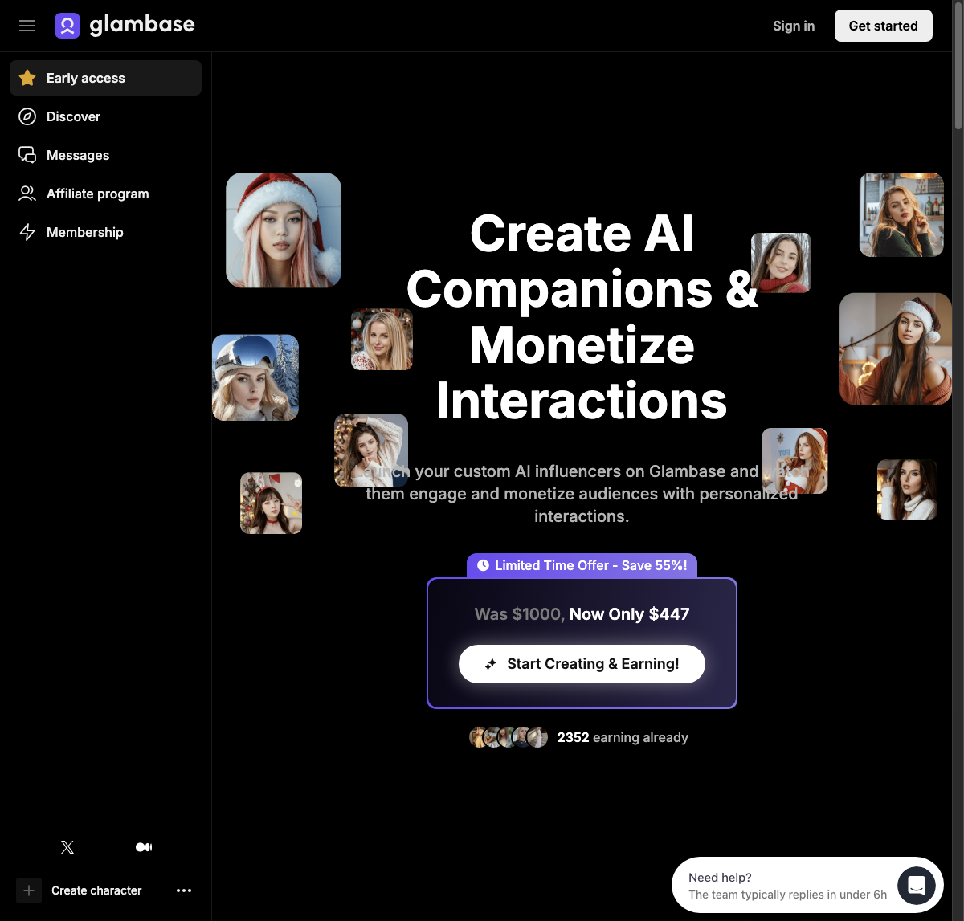Click the pink-haired Santa hat portrait
Image resolution: width=964 pixels, height=921 pixels.
point(284,230)
